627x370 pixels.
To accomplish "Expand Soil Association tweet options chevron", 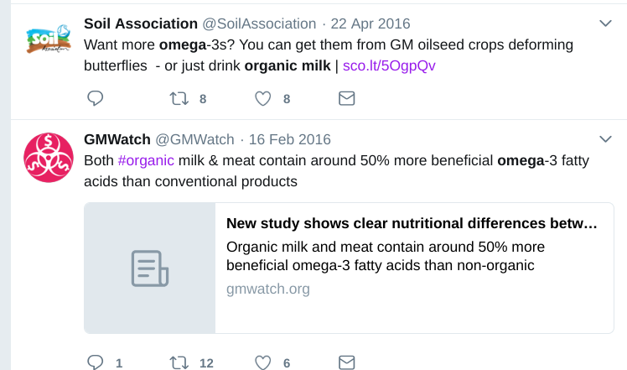I will 606,23.
